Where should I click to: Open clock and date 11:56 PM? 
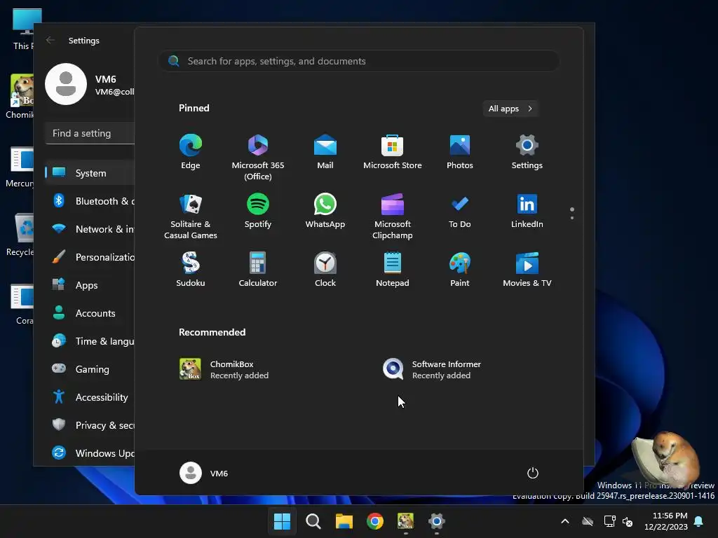coord(666,521)
